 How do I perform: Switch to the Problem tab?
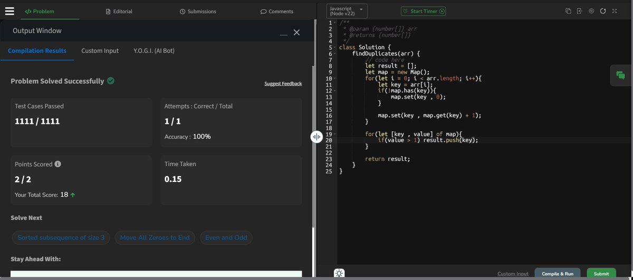[40, 11]
